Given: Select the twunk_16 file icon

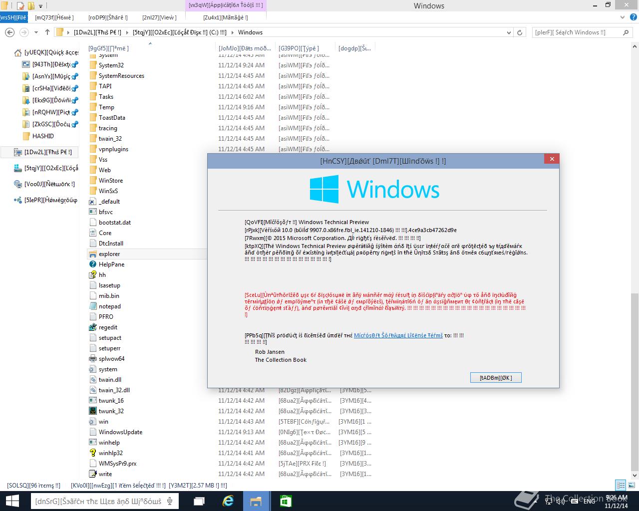Looking at the screenshot, I should (92, 401).
